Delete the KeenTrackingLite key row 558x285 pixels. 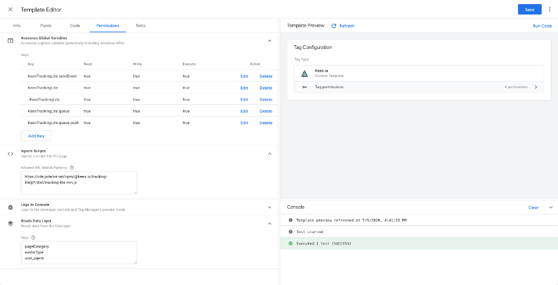pos(266,88)
